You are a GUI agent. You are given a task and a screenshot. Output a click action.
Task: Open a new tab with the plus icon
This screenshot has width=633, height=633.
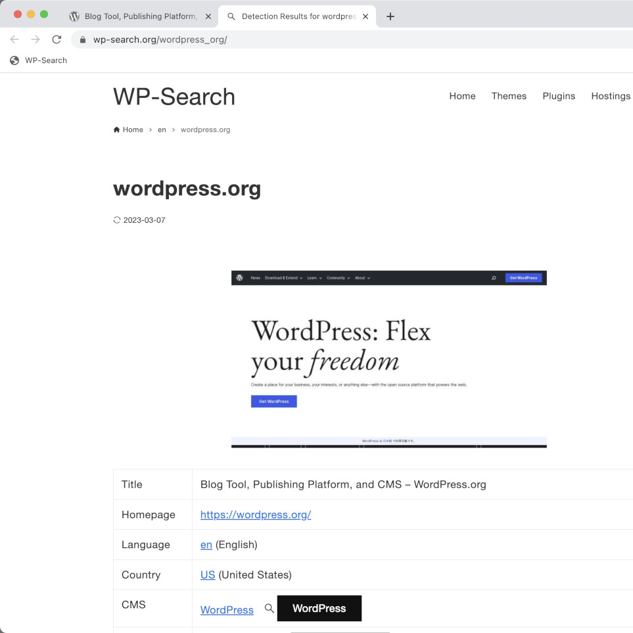[390, 16]
